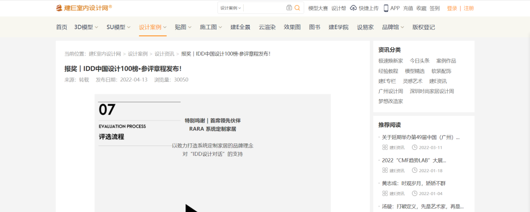Open the 设计帮 link
The width and height of the screenshot is (530, 212).
point(338,8)
